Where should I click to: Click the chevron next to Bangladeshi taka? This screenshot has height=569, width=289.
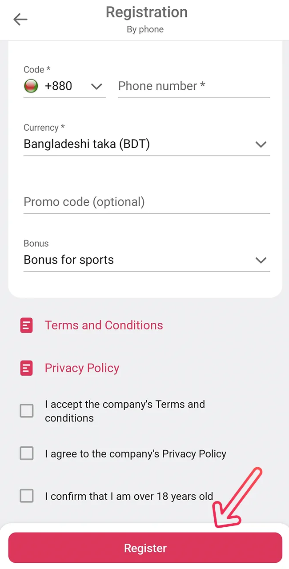[261, 144]
